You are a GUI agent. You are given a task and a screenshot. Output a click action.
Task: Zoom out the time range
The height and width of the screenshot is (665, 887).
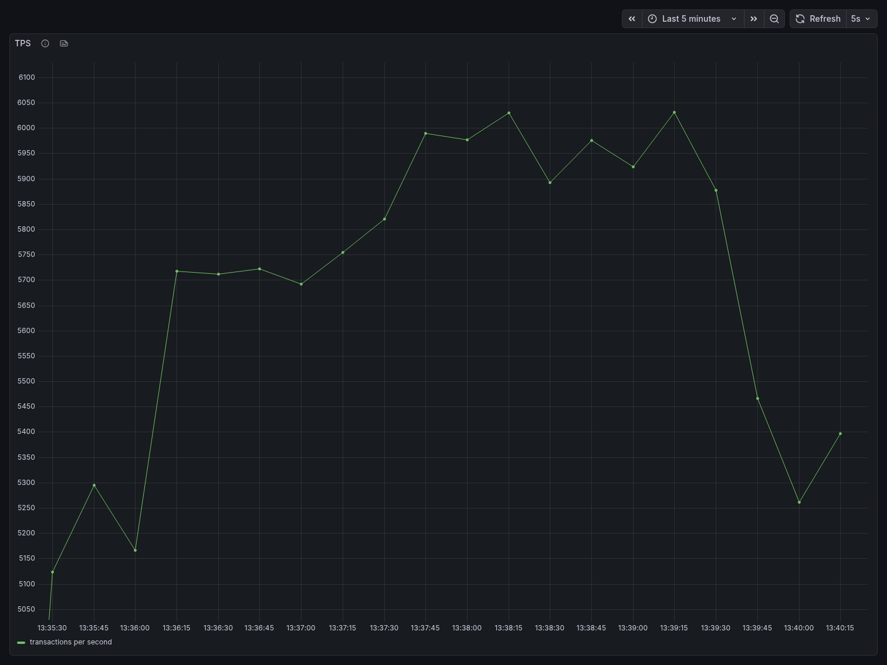[774, 19]
